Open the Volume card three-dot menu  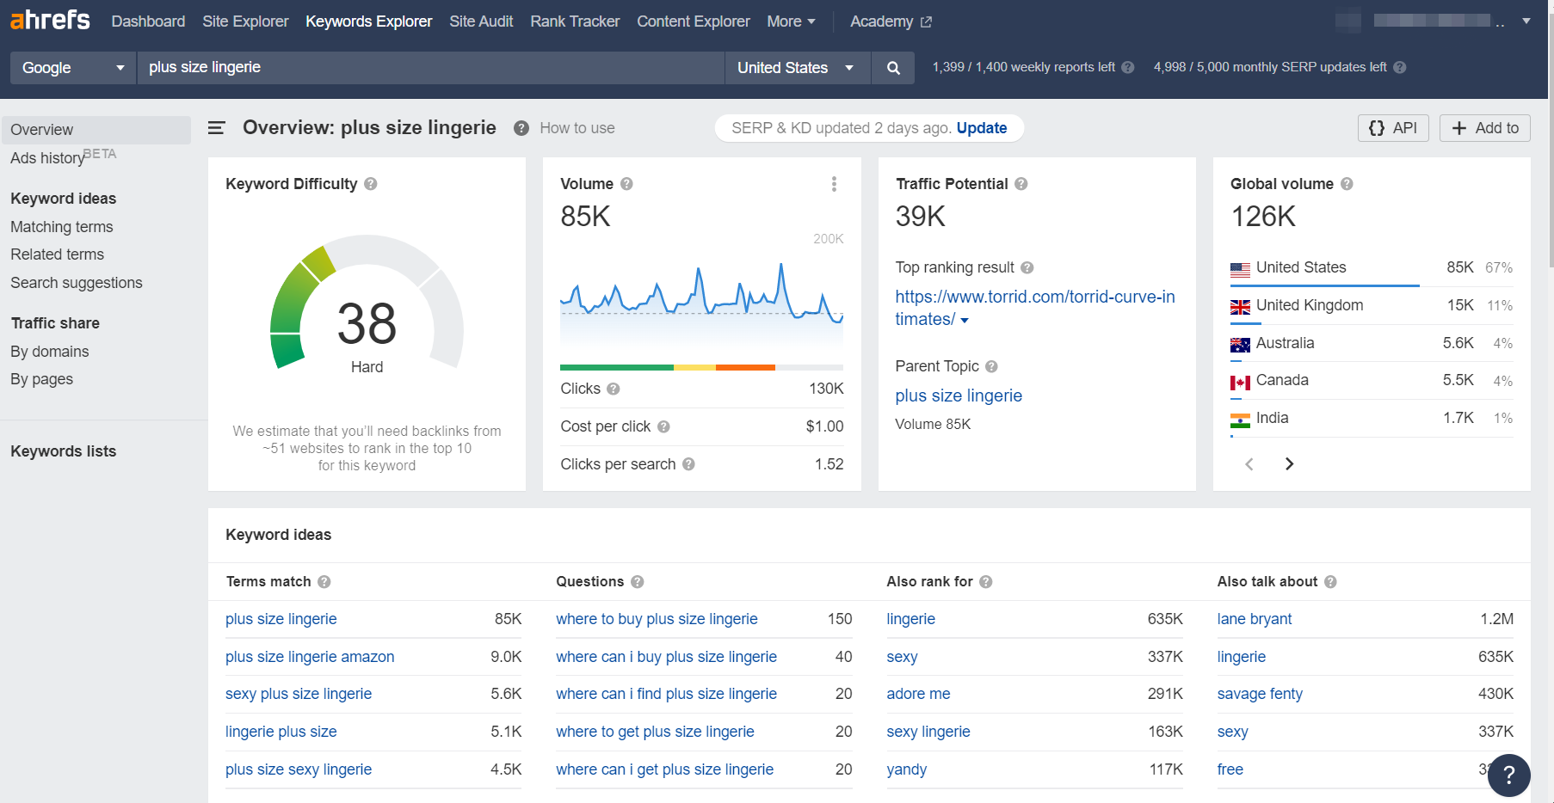[x=834, y=184]
